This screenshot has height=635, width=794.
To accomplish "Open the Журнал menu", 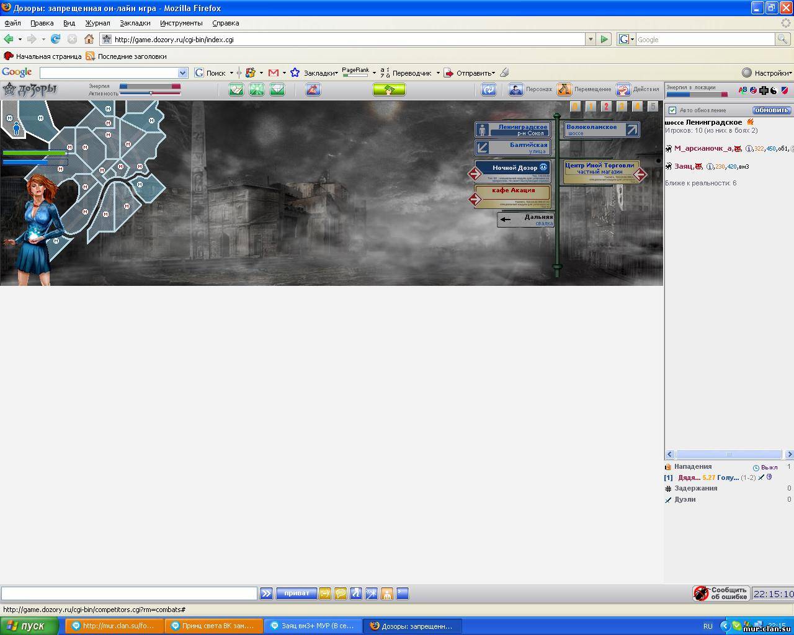I will tap(97, 23).
